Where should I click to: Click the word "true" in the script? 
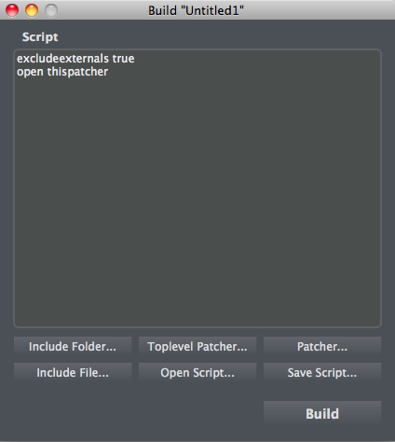click(123, 59)
